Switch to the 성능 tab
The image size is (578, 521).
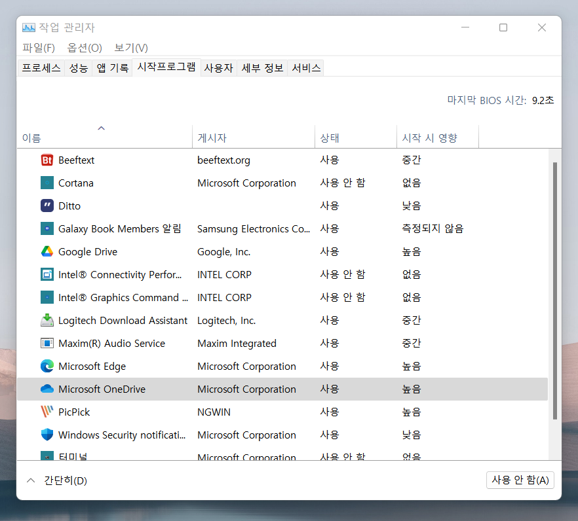pos(79,68)
